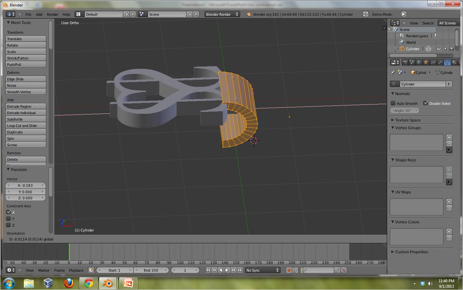Add a new vertex group with plus

(449, 137)
